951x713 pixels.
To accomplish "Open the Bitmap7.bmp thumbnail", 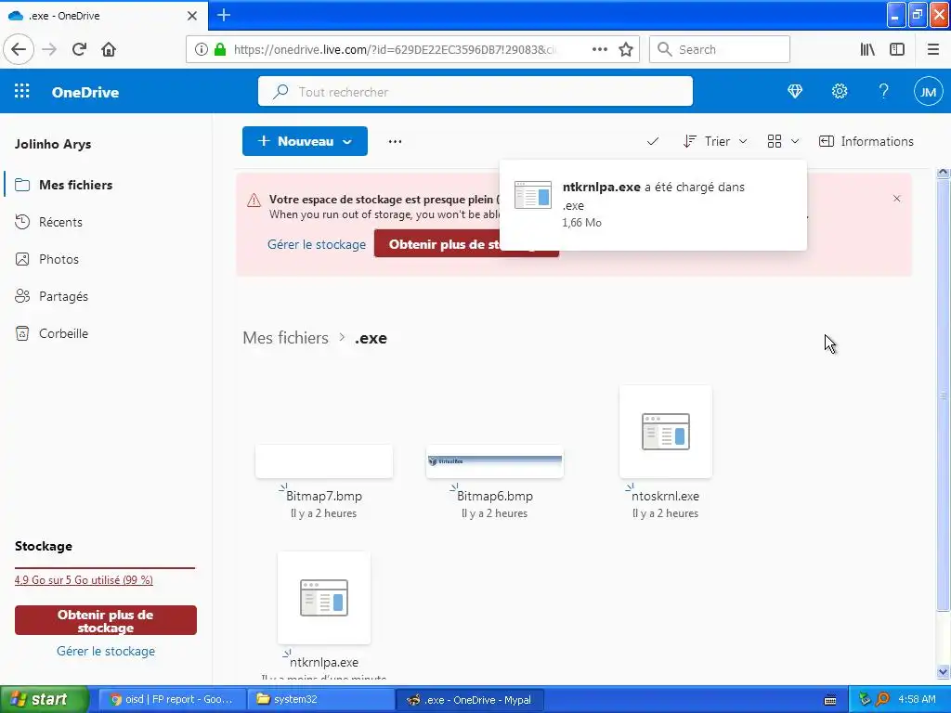I will click(324, 461).
